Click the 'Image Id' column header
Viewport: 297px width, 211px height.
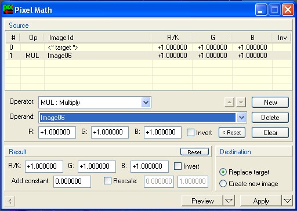point(98,38)
